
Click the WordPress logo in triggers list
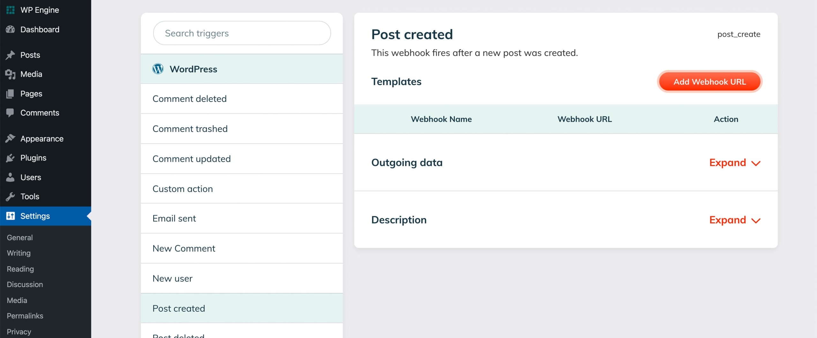158,69
